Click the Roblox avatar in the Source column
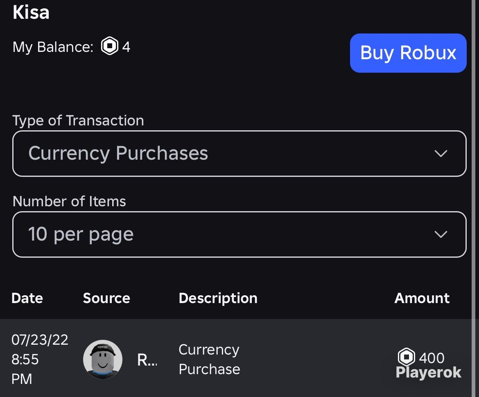The width and height of the screenshot is (479, 397). coord(103,359)
